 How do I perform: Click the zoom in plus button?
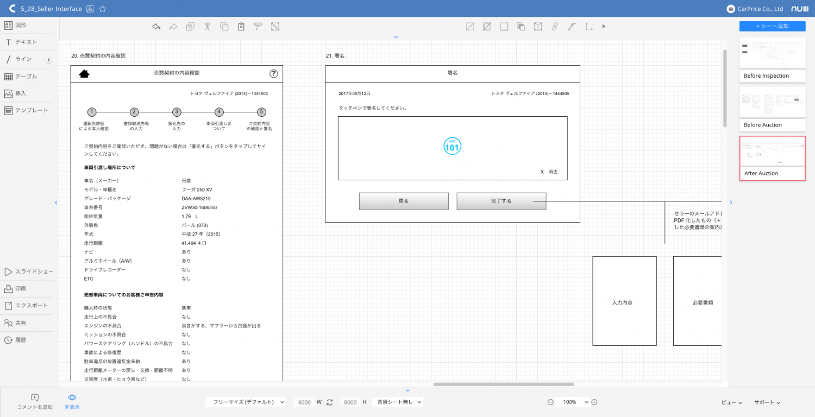pyautogui.click(x=594, y=402)
